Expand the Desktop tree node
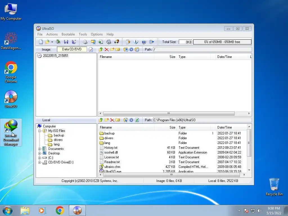Viewport: 288px width, 216px height. point(39,153)
